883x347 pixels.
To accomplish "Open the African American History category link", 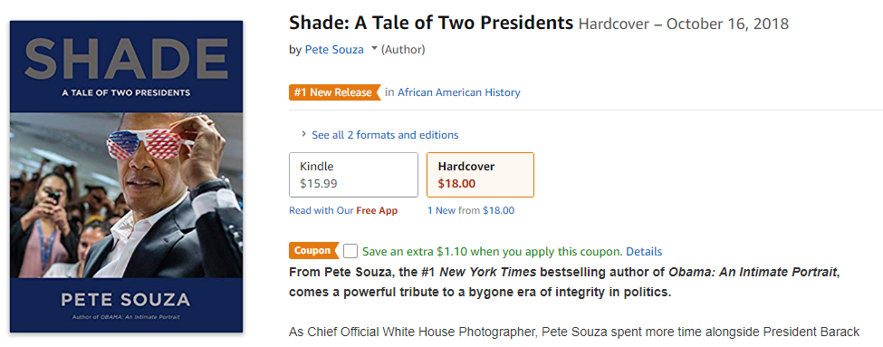I will pyautogui.click(x=459, y=92).
